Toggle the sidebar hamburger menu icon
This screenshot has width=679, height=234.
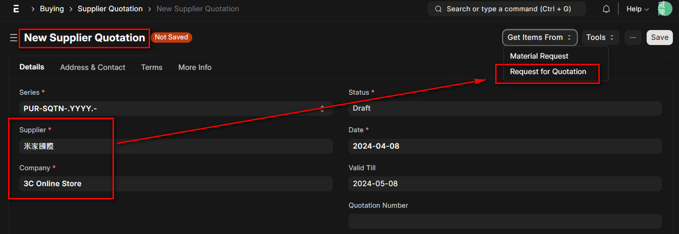tap(14, 38)
